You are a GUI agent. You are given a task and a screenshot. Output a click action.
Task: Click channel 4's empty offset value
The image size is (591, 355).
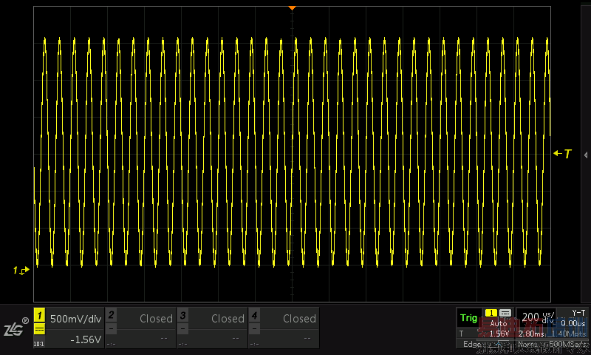click(x=307, y=338)
